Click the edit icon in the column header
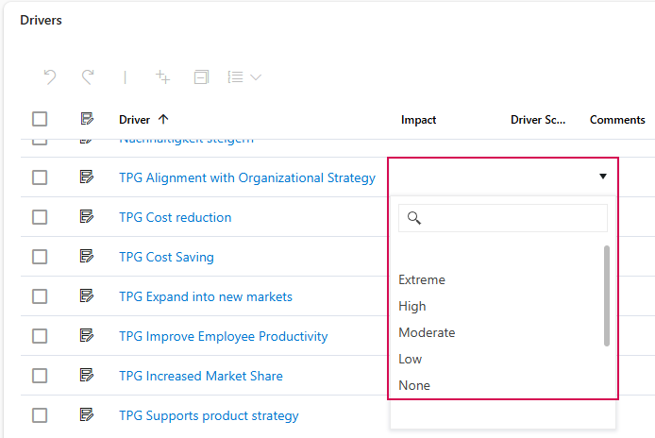This screenshot has height=438, width=655. point(88,119)
